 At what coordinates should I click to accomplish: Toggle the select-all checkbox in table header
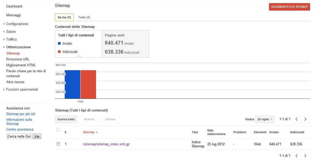pos(58,130)
